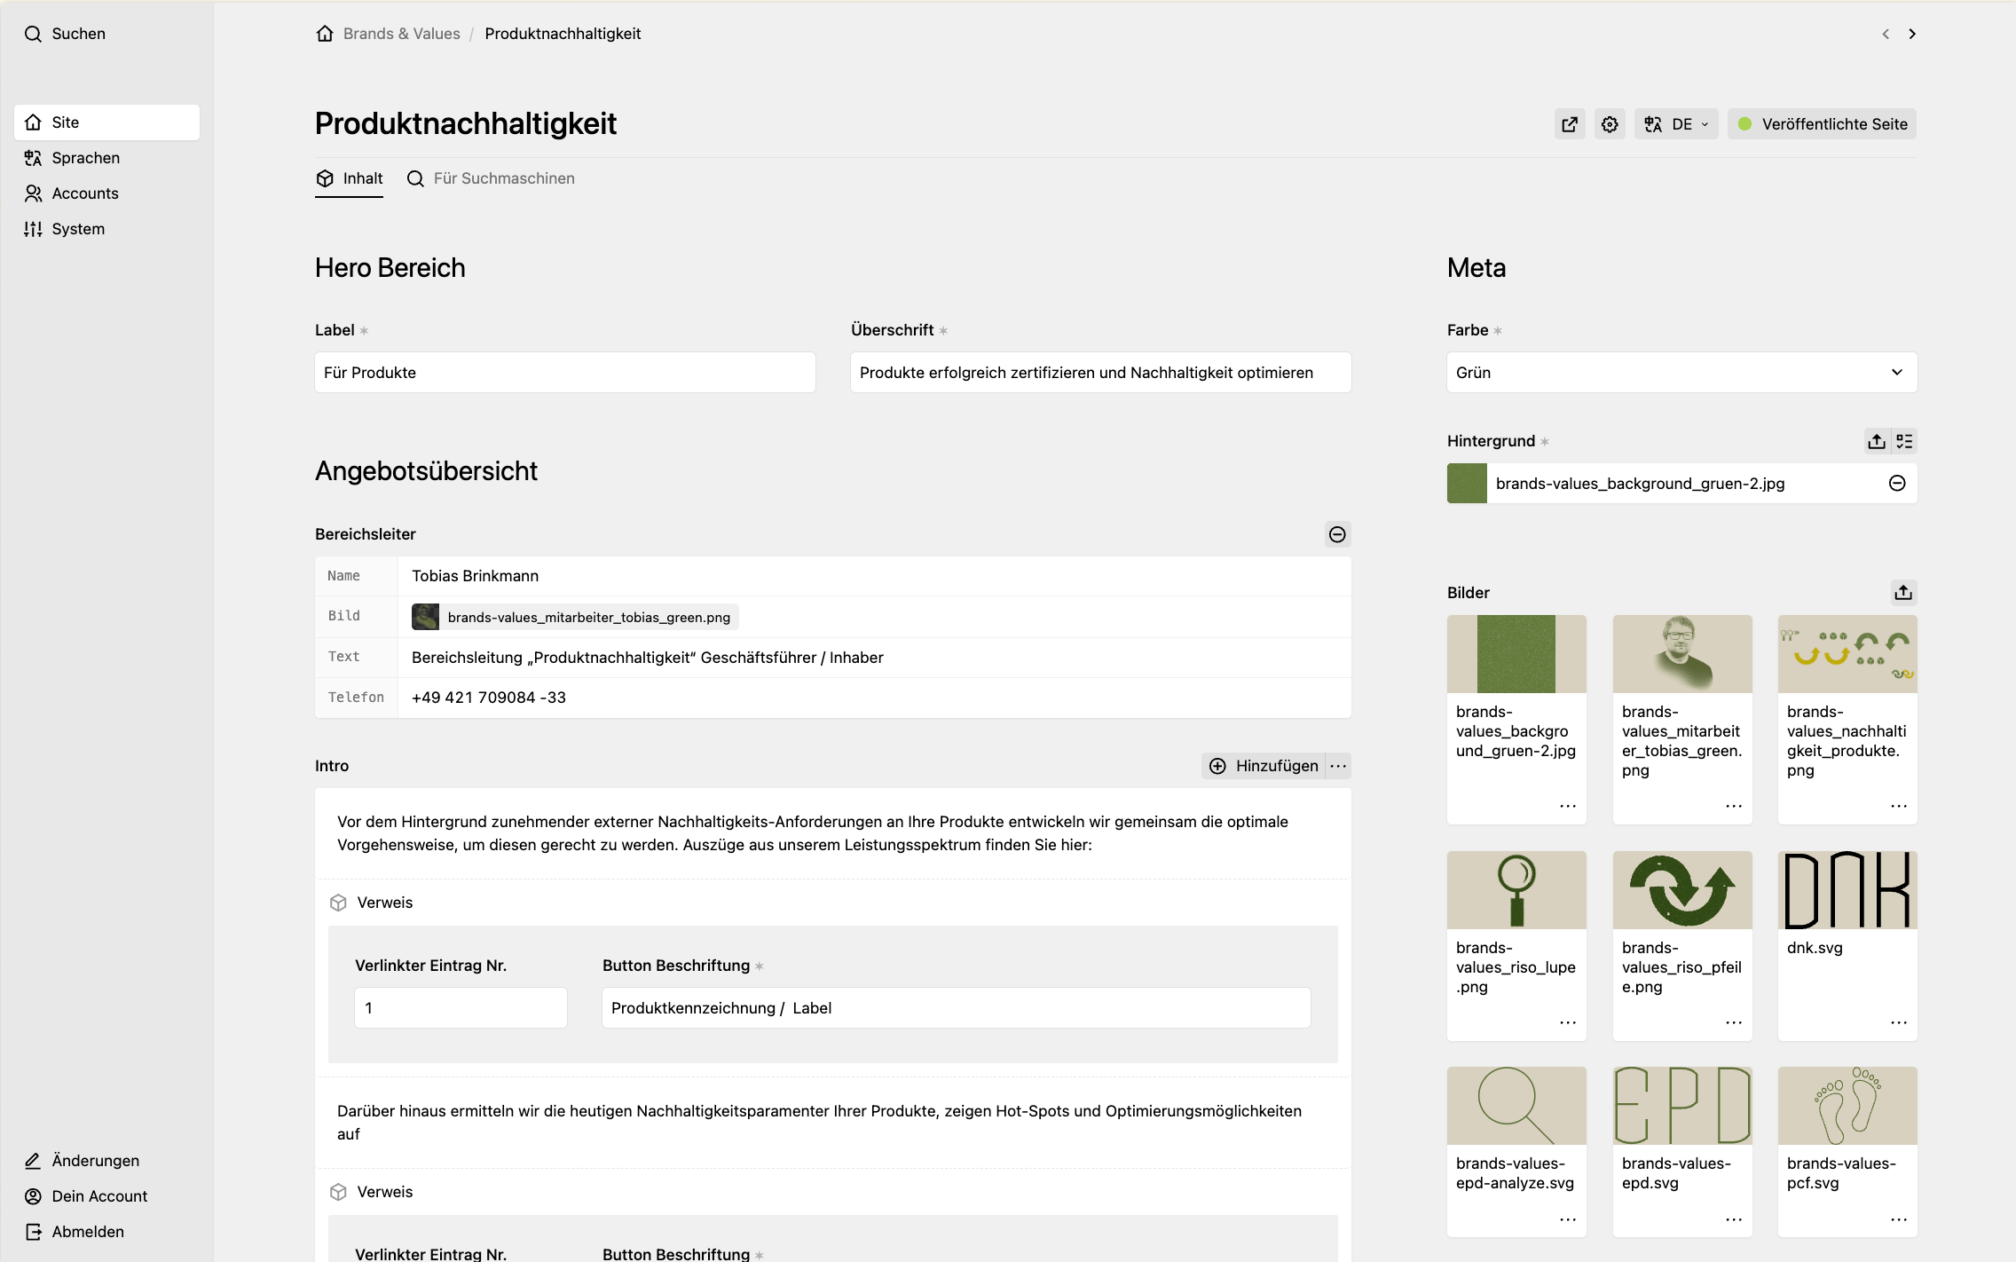Open options for mitarbeiter_tobias_green.png card
The width and height of the screenshot is (2016, 1262).
pyautogui.click(x=1734, y=806)
